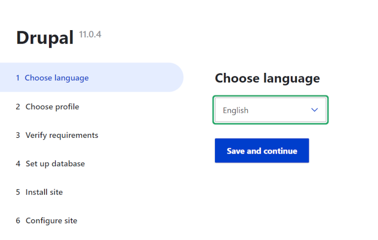The height and width of the screenshot is (240, 378).
Task: Go to the Set up database step
Action: click(55, 164)
